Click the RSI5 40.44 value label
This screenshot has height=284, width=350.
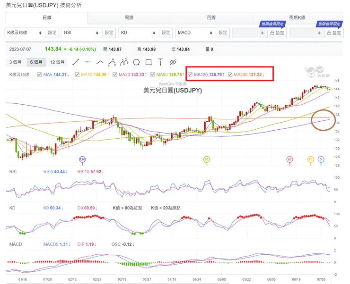coord(55,172)
